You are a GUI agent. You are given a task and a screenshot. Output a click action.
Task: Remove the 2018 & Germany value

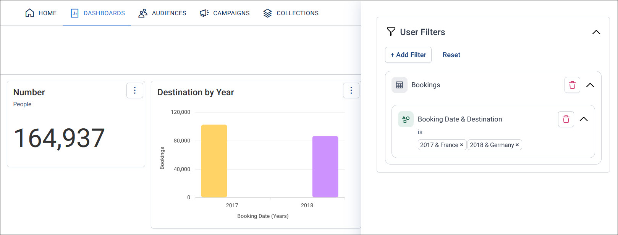pos(517,145)
